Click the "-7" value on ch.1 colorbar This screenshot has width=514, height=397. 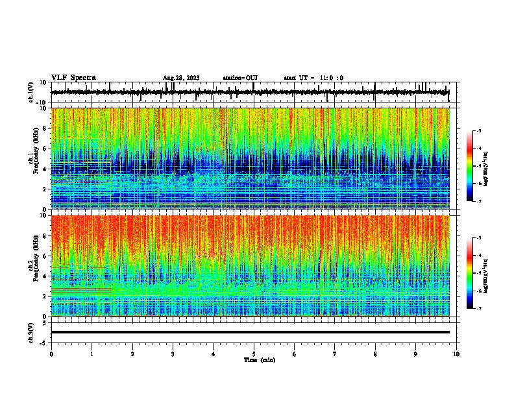478,201
